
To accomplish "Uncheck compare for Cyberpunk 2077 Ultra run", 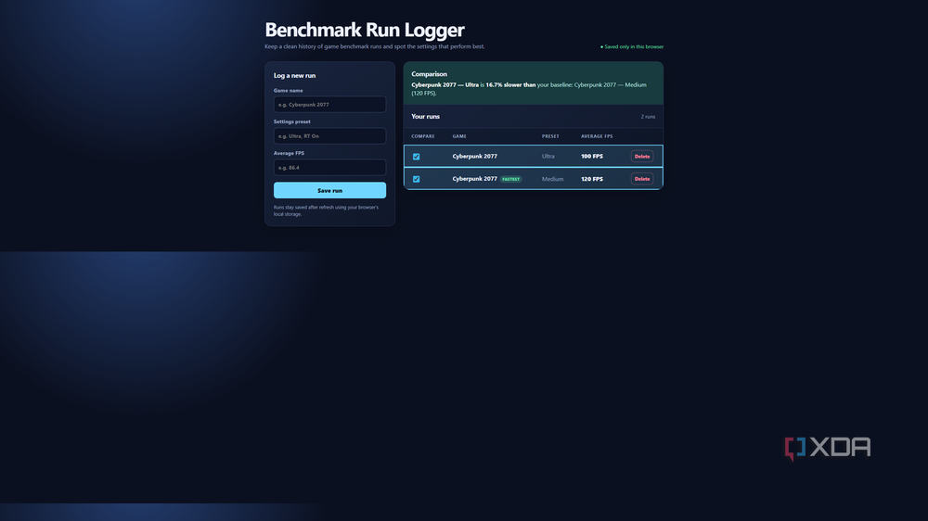I will tap(416, 157).
